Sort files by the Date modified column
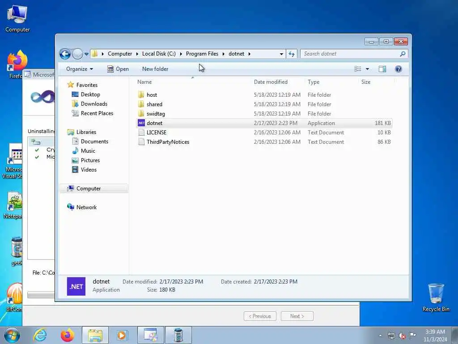 (x=277, y=82)
